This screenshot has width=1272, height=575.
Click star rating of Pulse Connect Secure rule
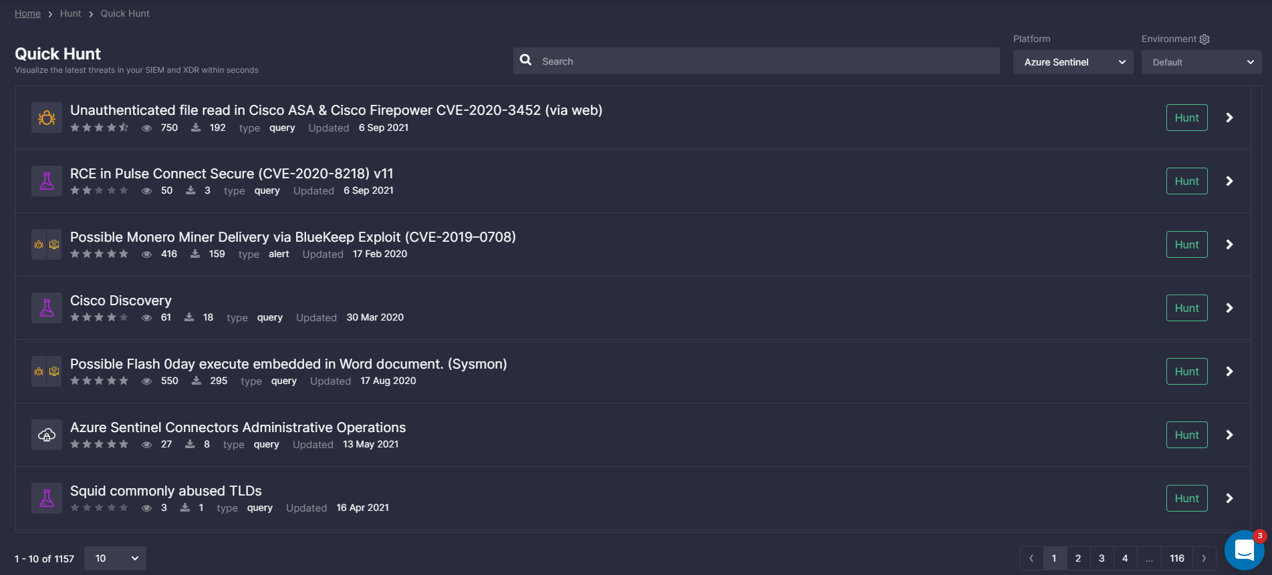tap(99, 190)
